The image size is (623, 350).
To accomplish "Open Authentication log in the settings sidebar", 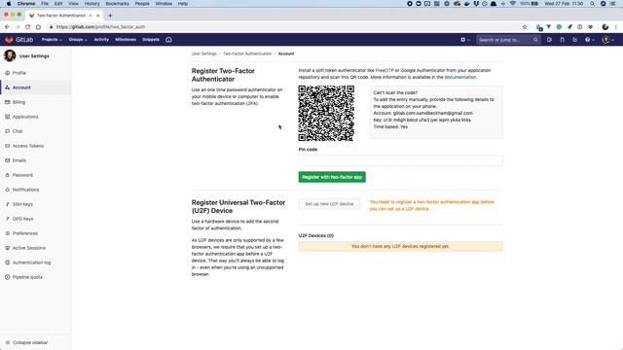I will [x=31, y=262].
